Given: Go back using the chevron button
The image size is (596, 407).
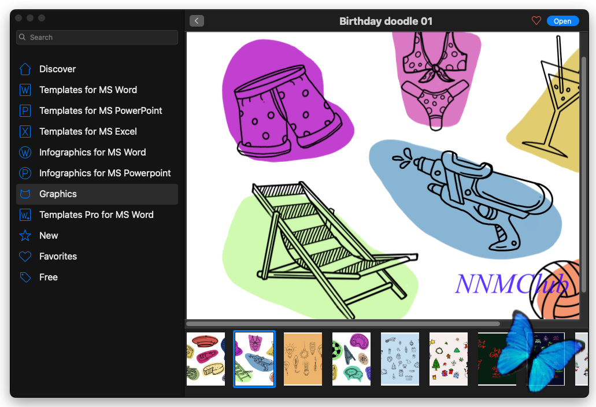Looking at the screenshot, I should [x=197, y=21].
